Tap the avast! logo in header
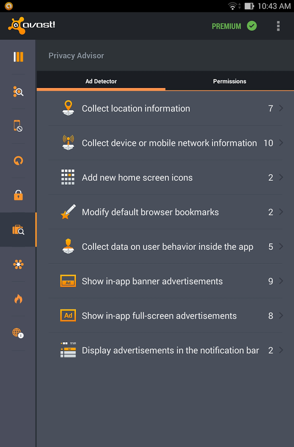This screenshot has height=447, width=294. pos(31,26)
